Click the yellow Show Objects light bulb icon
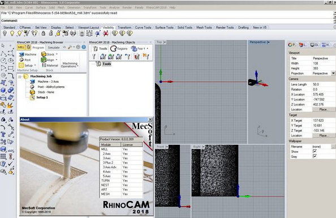 12,33
